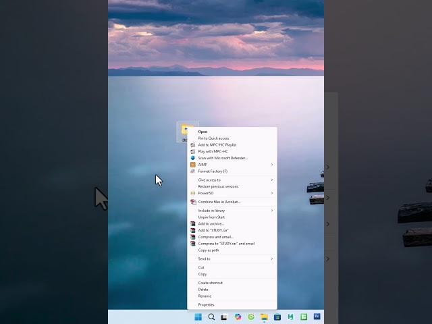Open the green square app on the taskbar
The height and width of the screenshot is (324, 432).
tap(304, 317)
